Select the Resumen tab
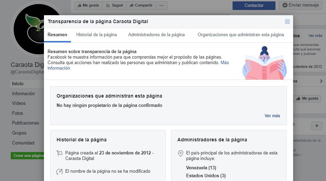326x181 pixels. pos(57,35)
